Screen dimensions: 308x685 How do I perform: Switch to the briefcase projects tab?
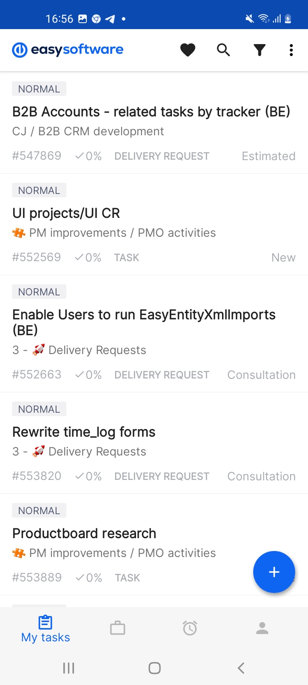(118, 628)
